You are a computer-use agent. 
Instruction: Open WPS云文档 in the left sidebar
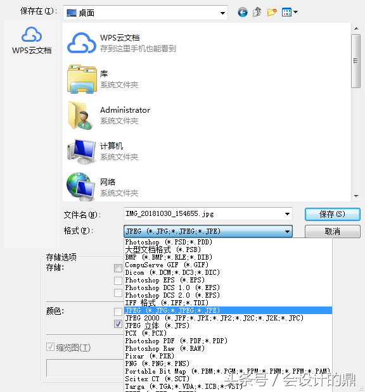32,41
